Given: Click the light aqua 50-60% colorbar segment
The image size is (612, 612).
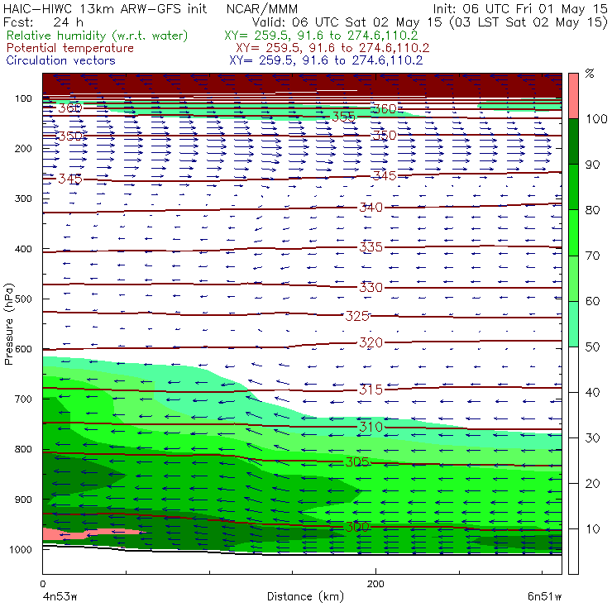Looking at the screenshot, I should coord(573,324).
